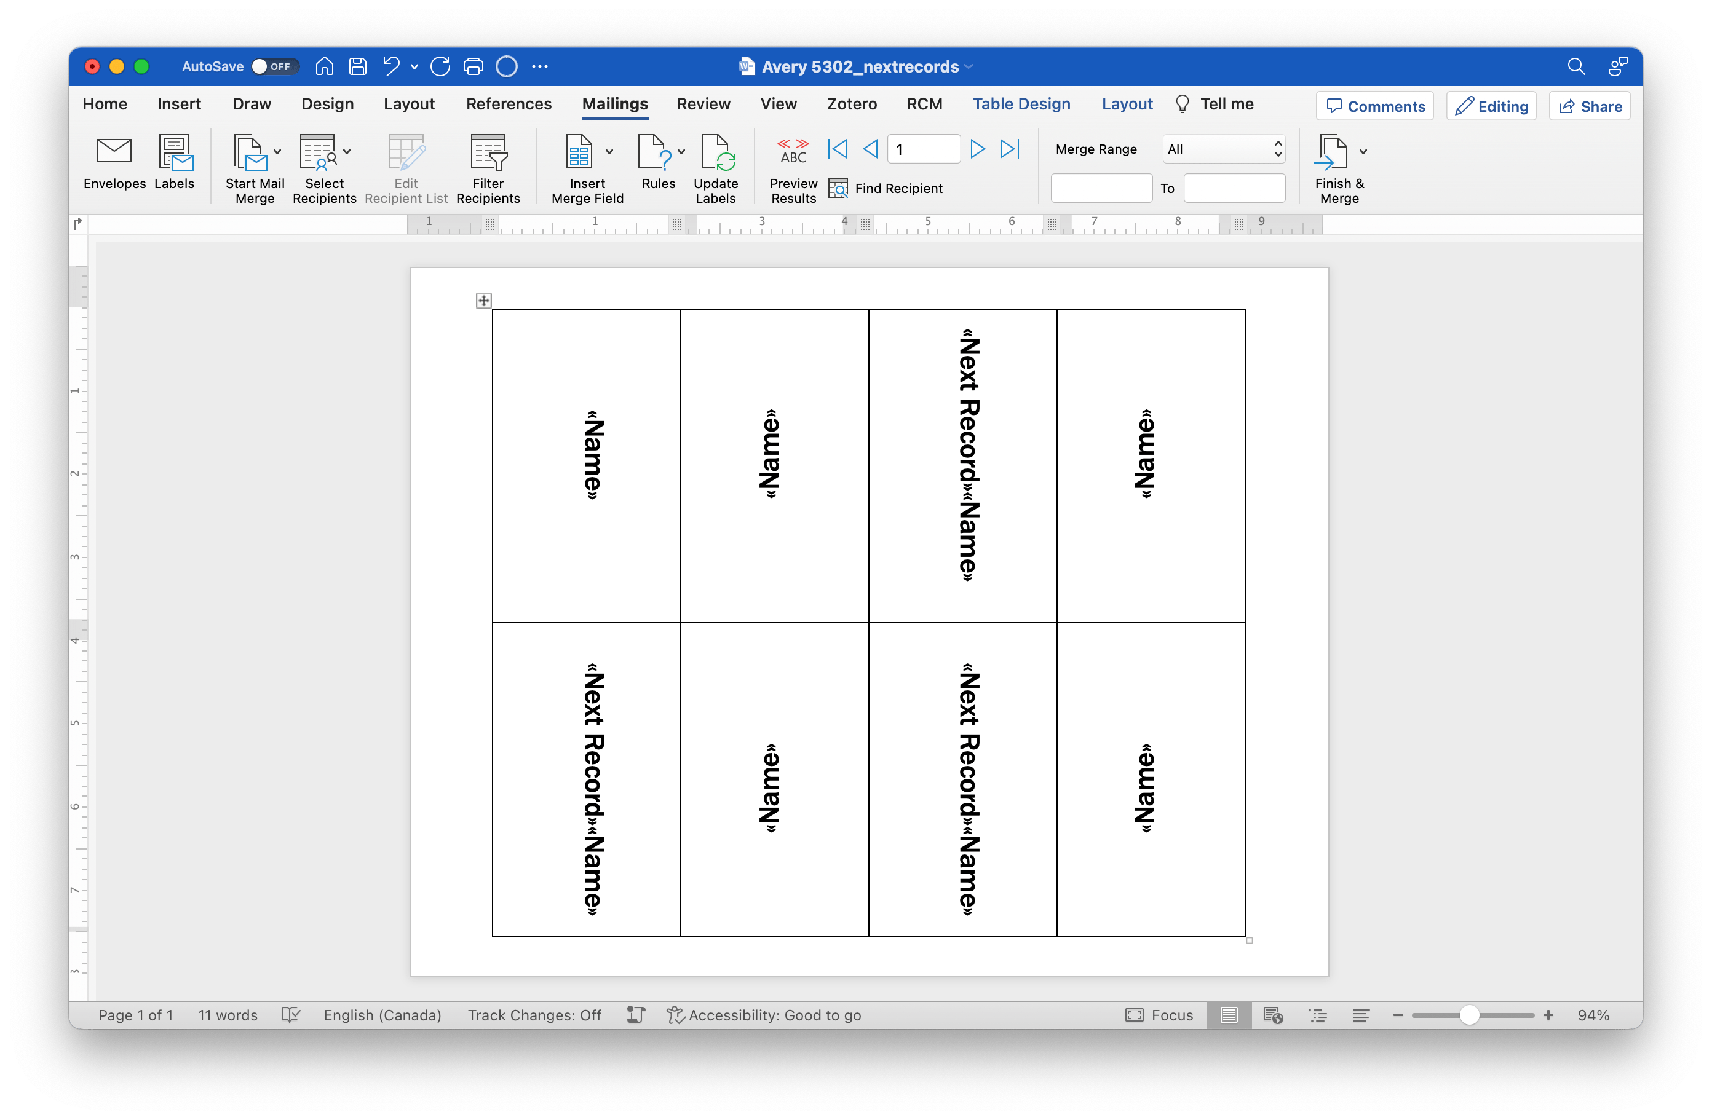Go to the previous record

870,149
